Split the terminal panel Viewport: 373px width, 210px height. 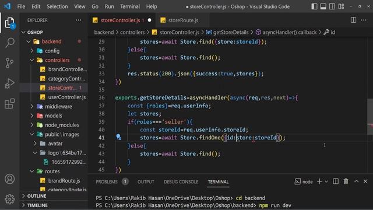[x=336, y=181]
